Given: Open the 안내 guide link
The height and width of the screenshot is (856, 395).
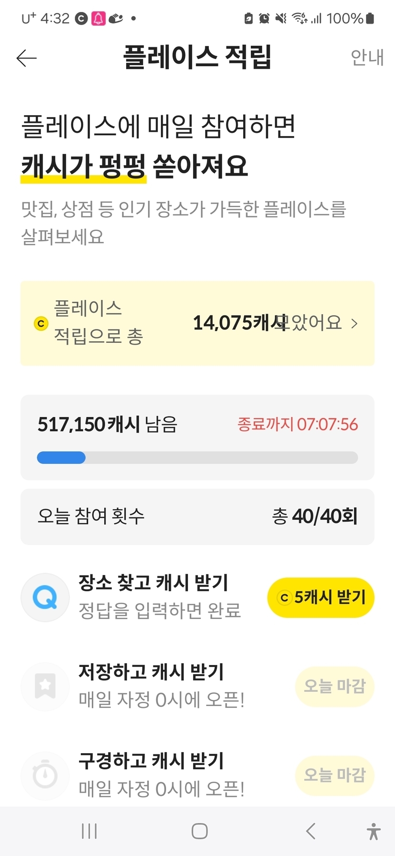Looking at the screenshot, I should click(366, 58).
